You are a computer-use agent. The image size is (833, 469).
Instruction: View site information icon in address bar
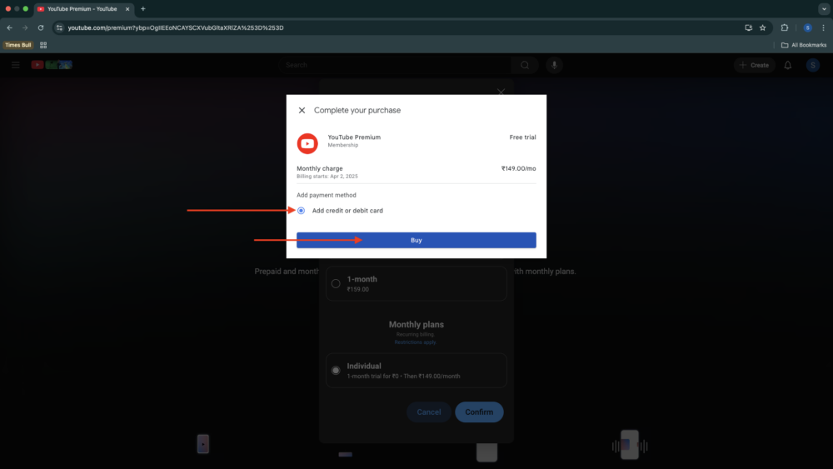59,27
